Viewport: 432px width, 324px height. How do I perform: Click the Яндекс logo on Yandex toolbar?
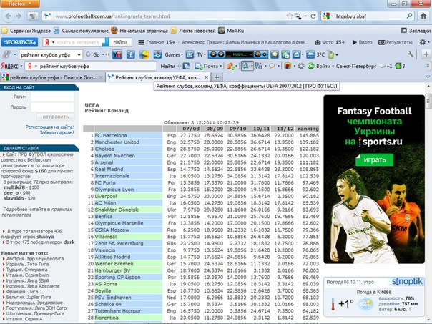click(12, 65)
